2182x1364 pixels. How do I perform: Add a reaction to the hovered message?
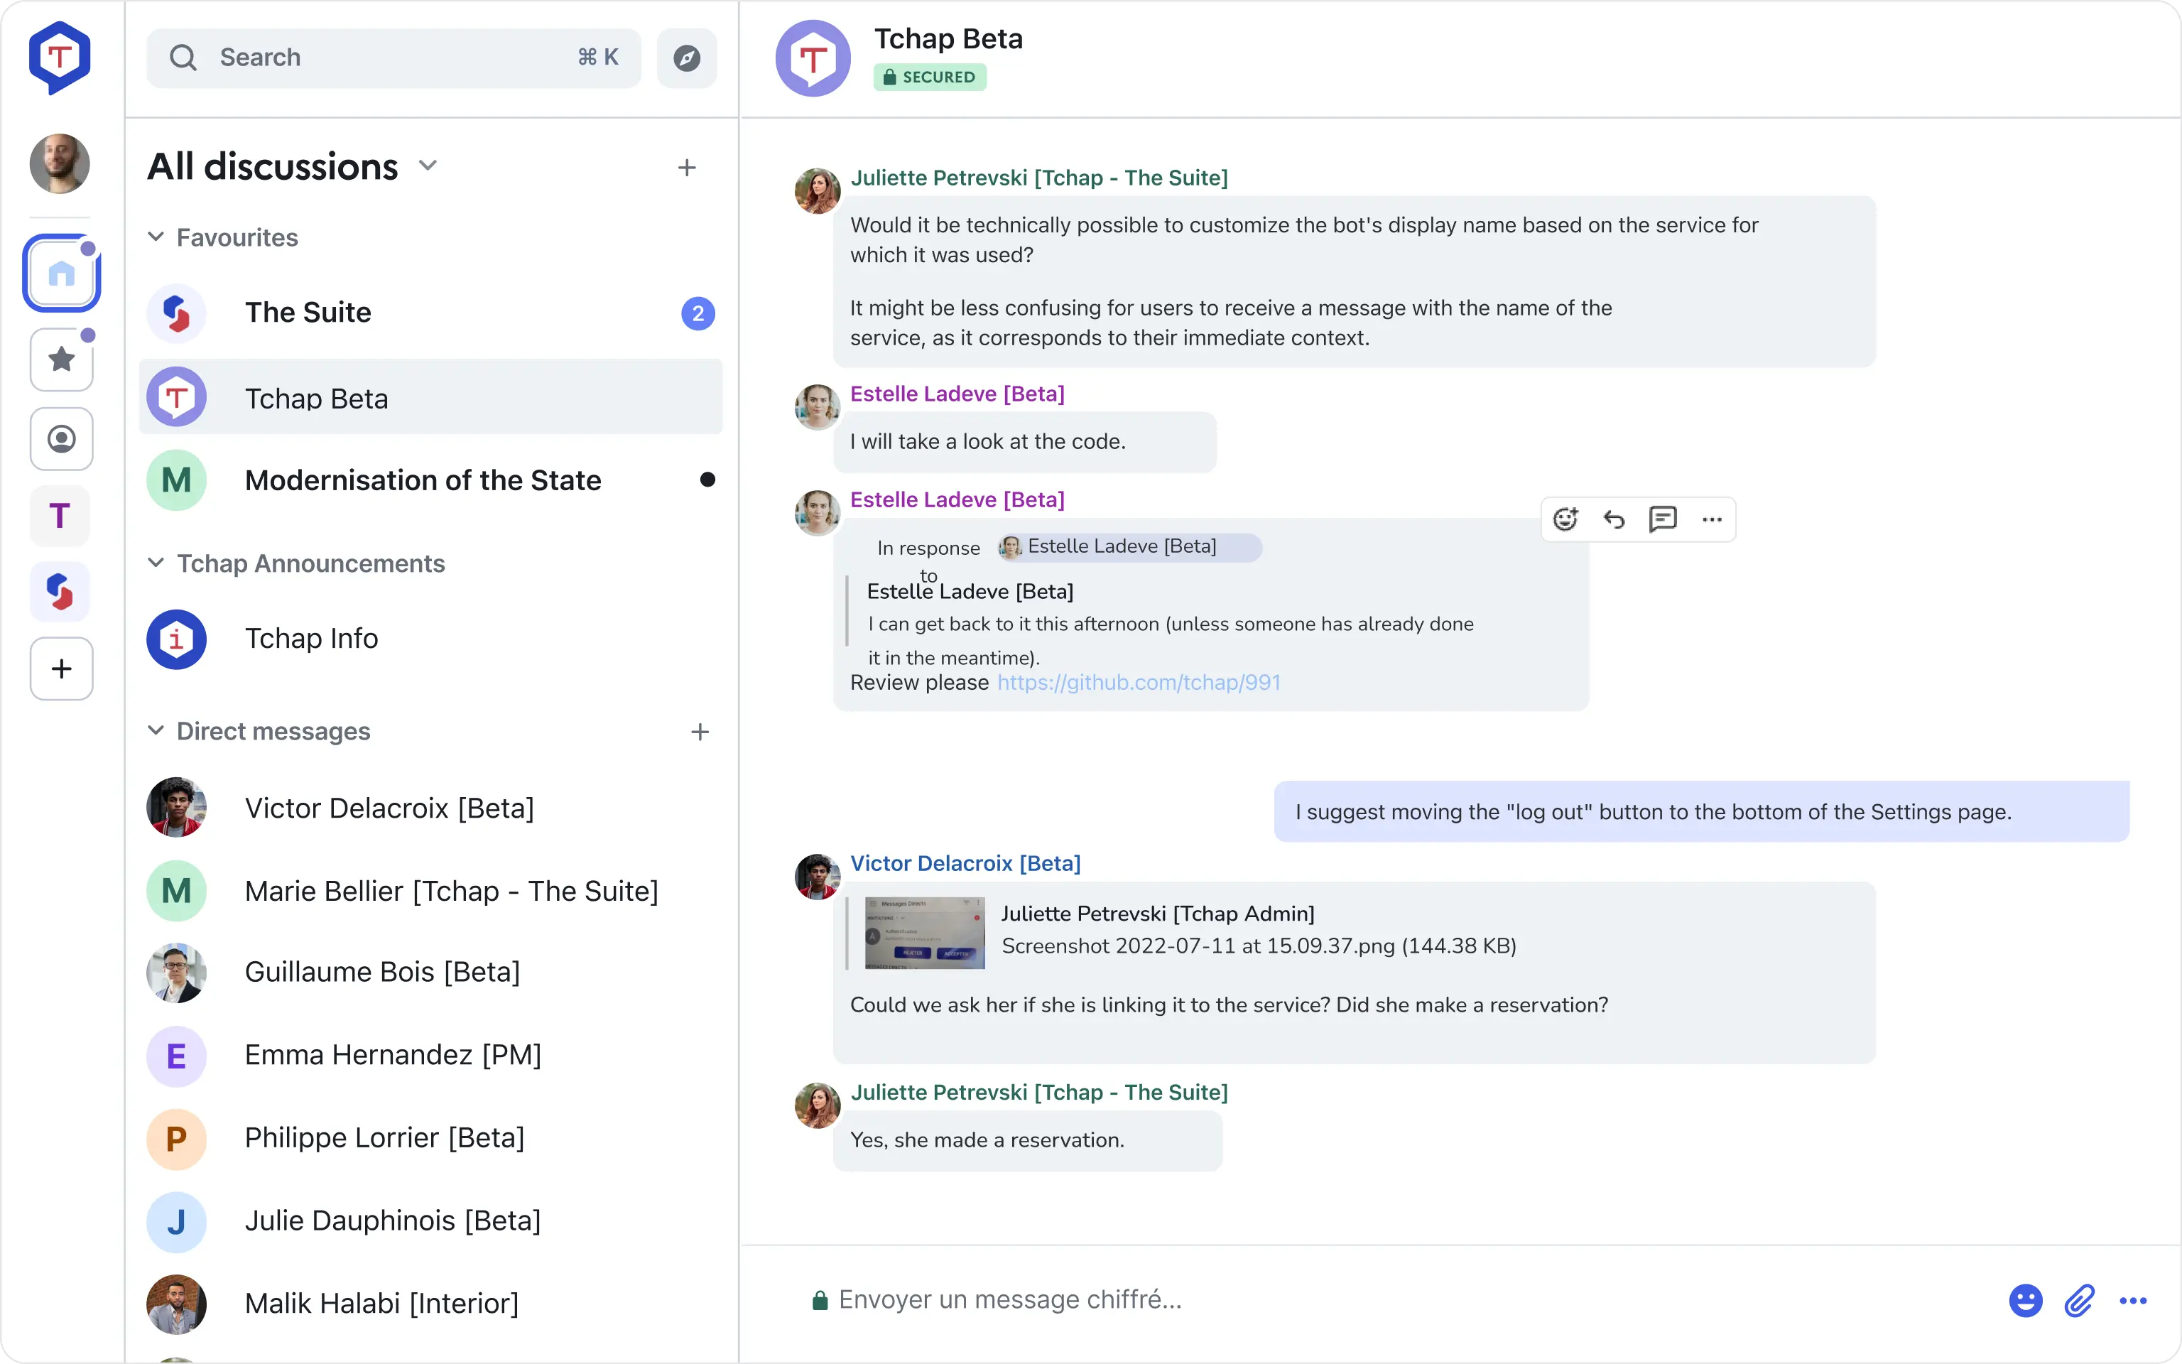point(1565,519)
